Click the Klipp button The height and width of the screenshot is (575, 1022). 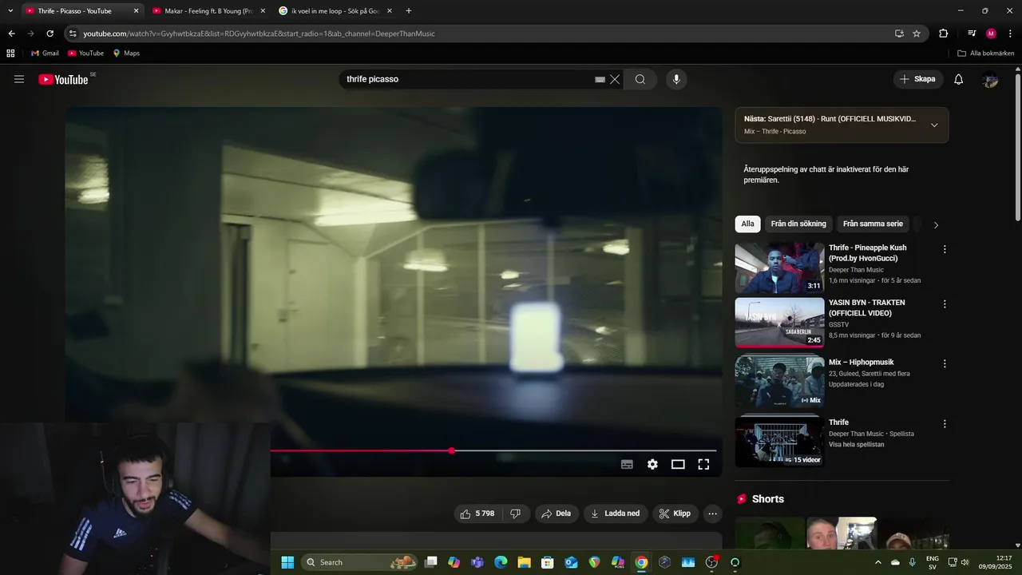click(x=675, y=514)
